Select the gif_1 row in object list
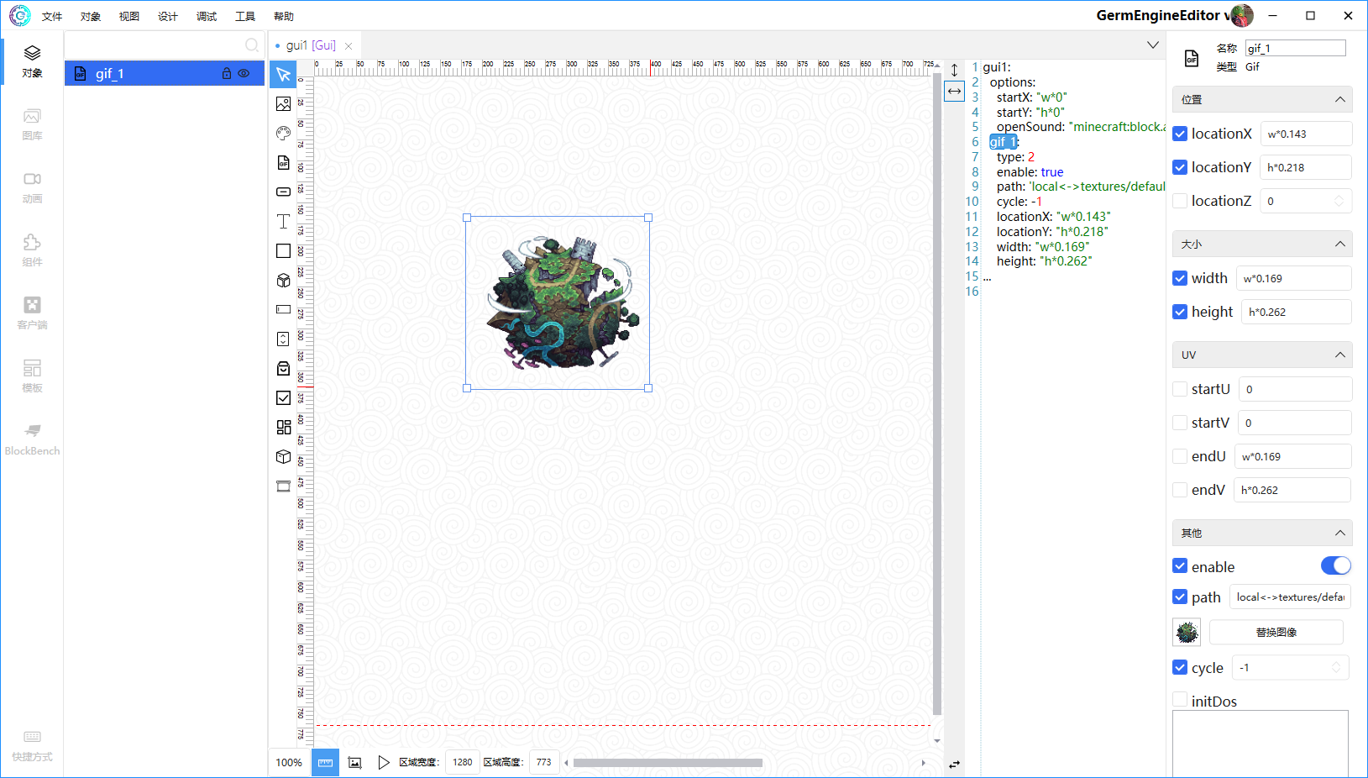 point(165,74)
